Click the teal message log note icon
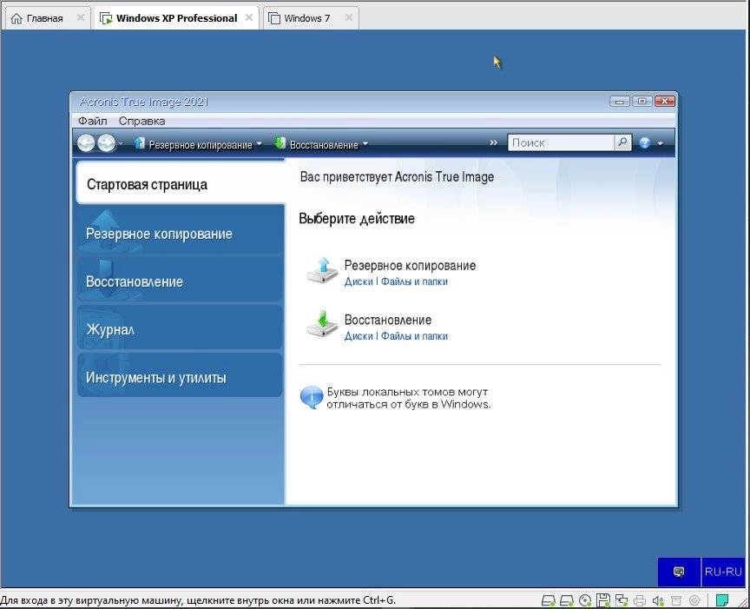Viewport: 750px width, 609px height. click(x=721, y=600)
